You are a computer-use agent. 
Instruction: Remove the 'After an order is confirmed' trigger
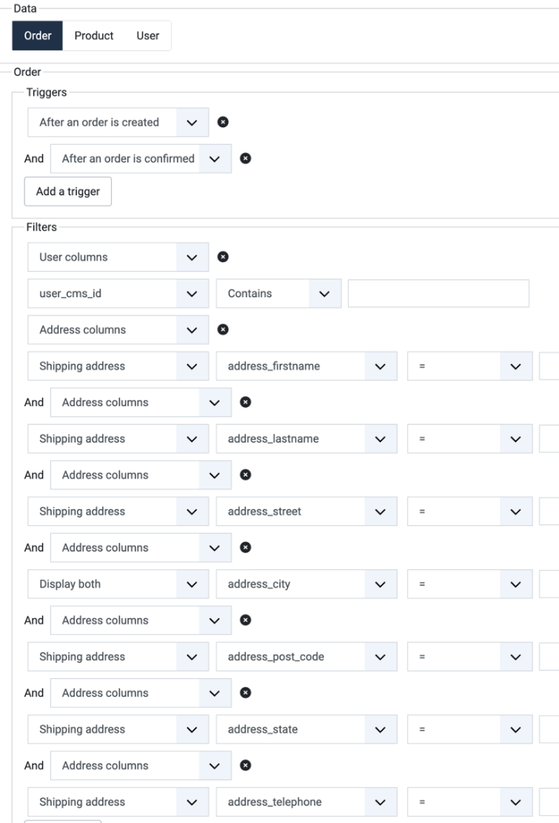tap(245, 159)
